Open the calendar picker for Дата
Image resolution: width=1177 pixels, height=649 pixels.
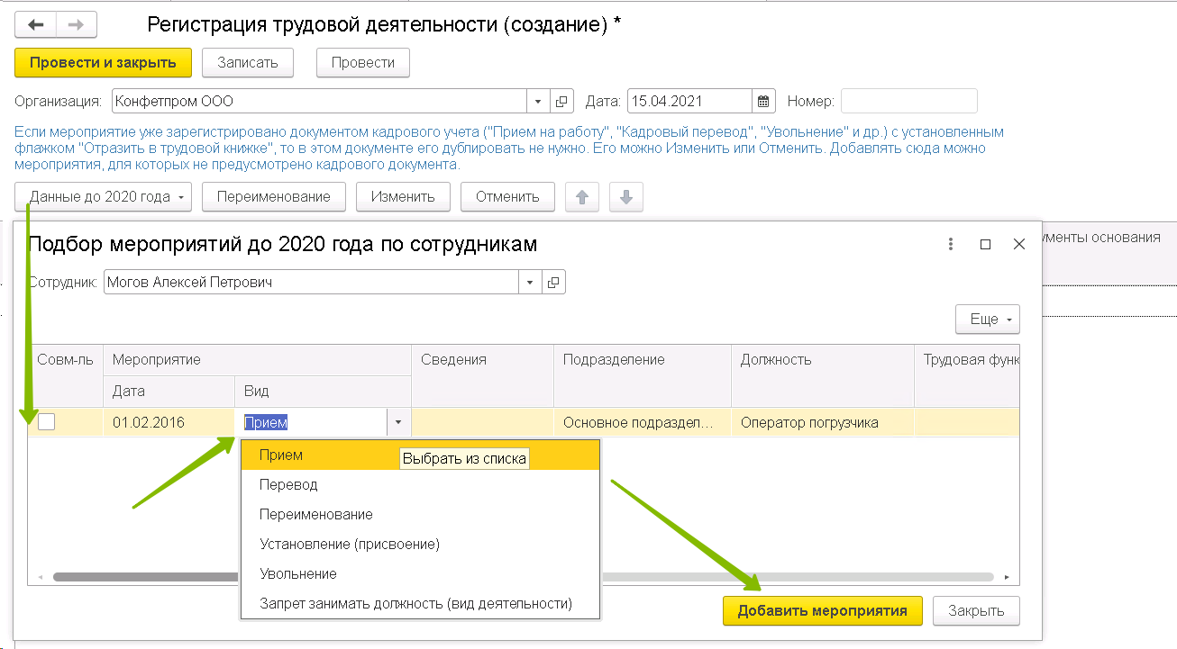pos(763,101)
